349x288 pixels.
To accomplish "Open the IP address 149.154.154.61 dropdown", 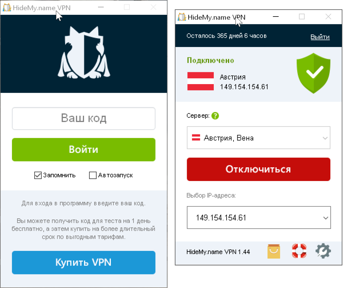I will 259,218.
